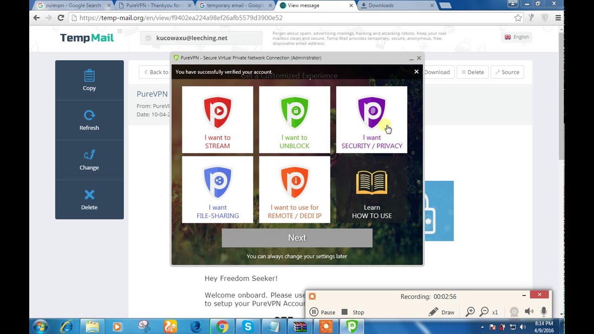Select the red 'I want to STREAM' shield

pyautogui.click(x=217, y=119)
